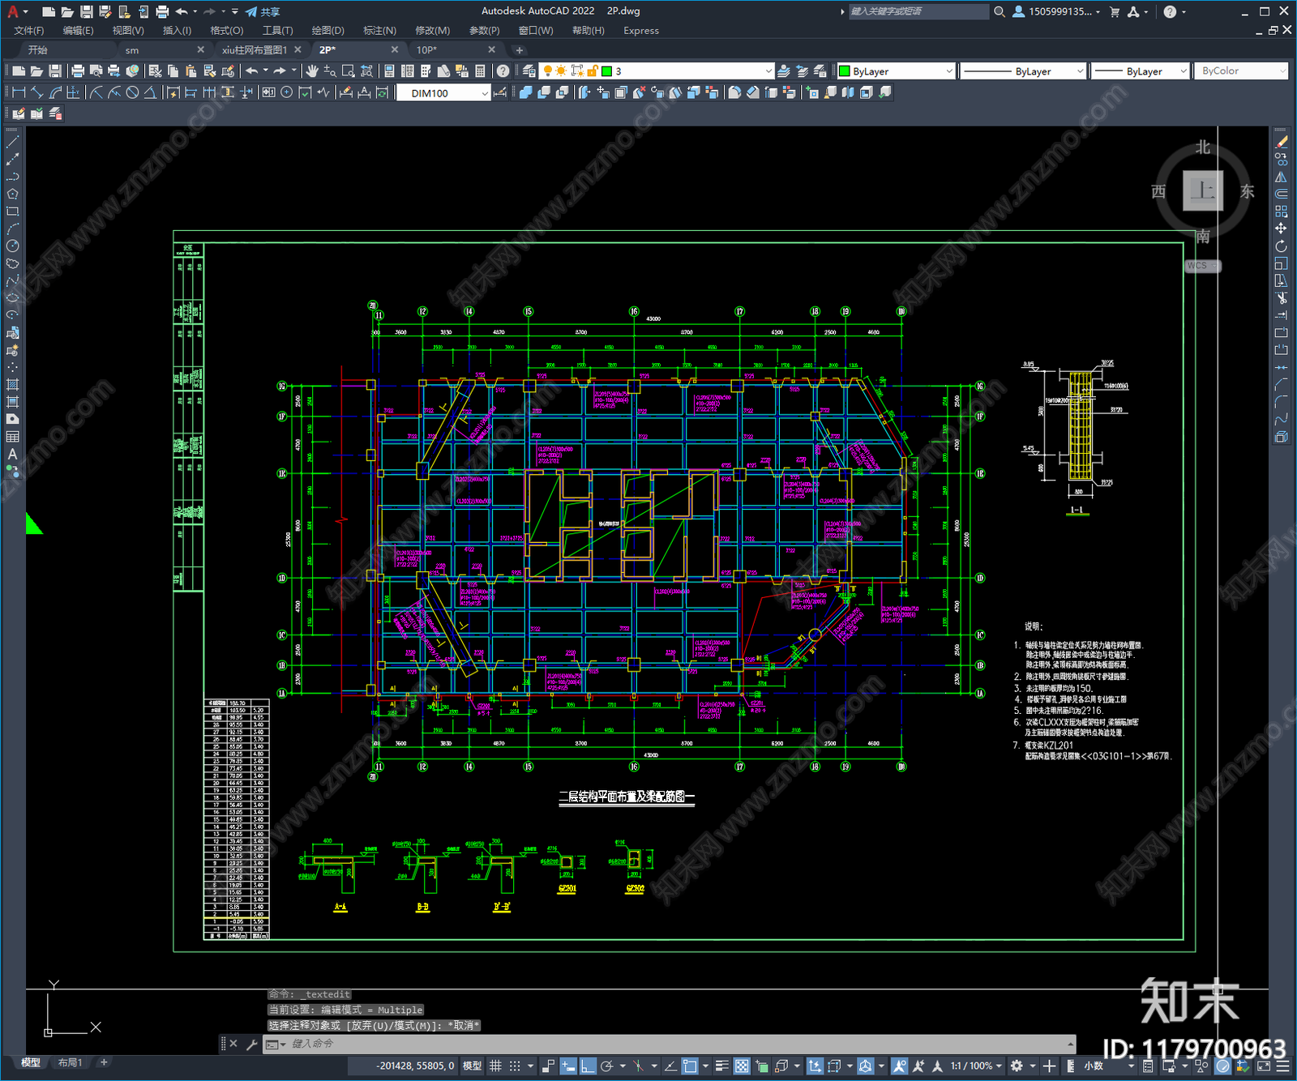Screen dimensions: 1297x1081
Task: Click the 模型 model space button in status bar
Action: pos(472,1066)
